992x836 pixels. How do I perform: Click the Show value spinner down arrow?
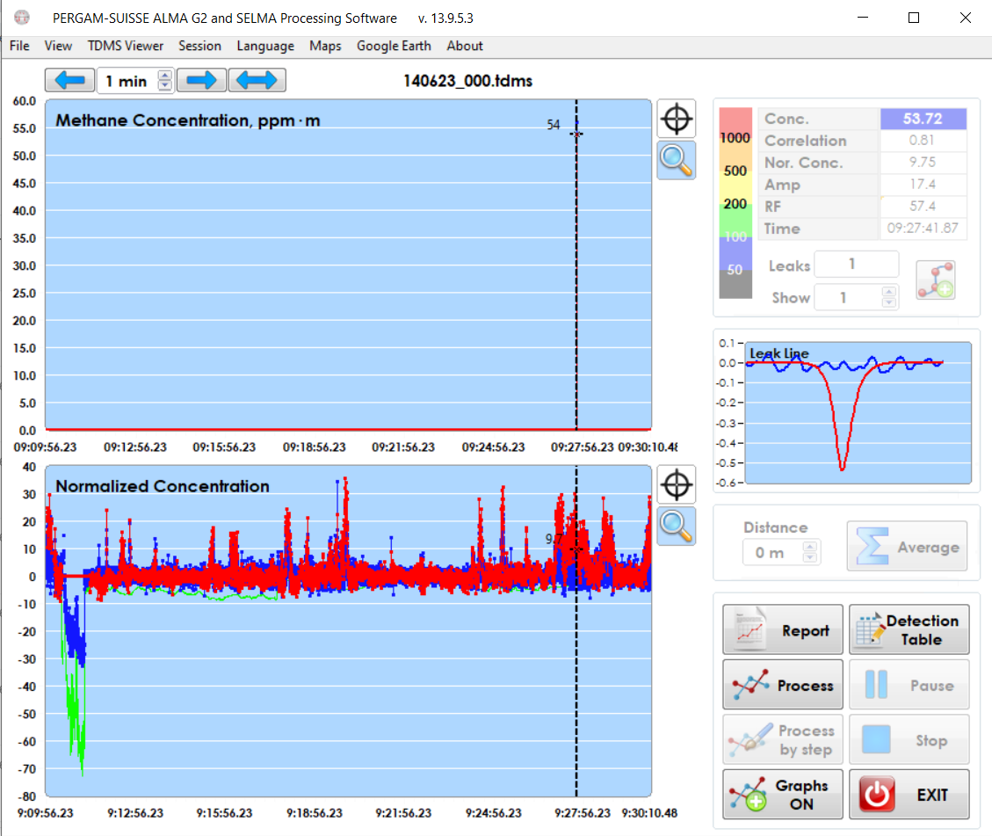(888, 302)
